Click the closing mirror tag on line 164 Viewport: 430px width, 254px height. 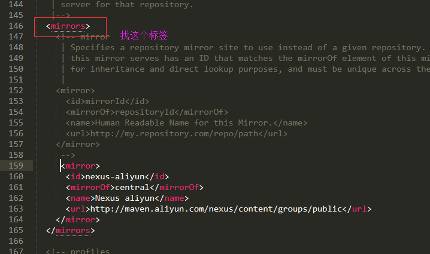coord(78,219)
